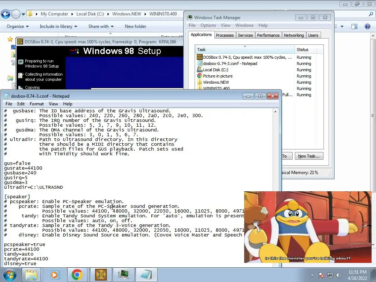Click the volume speaker tray icon

(339, 275)
